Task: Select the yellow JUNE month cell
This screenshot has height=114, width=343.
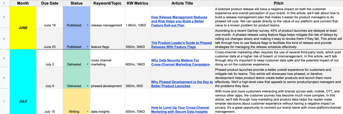Action: coord(23,28)
